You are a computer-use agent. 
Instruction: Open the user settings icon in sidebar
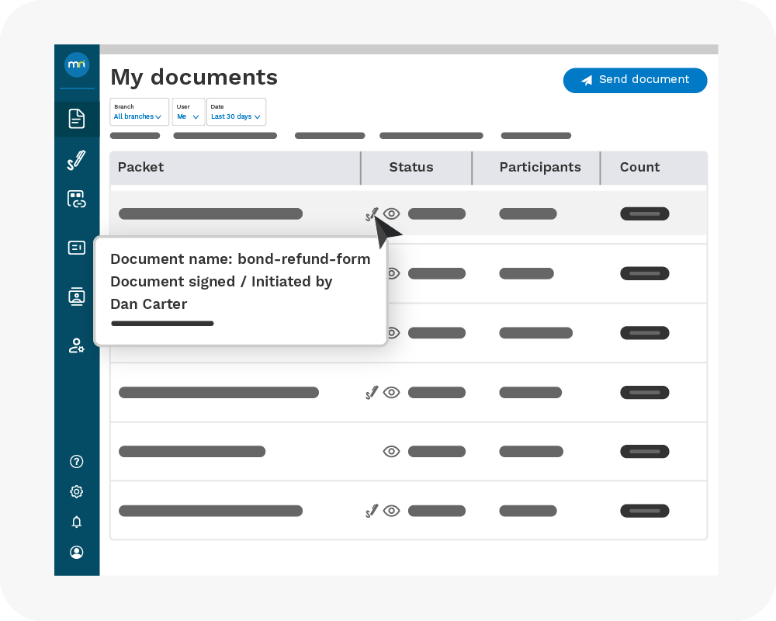point(77,345)
